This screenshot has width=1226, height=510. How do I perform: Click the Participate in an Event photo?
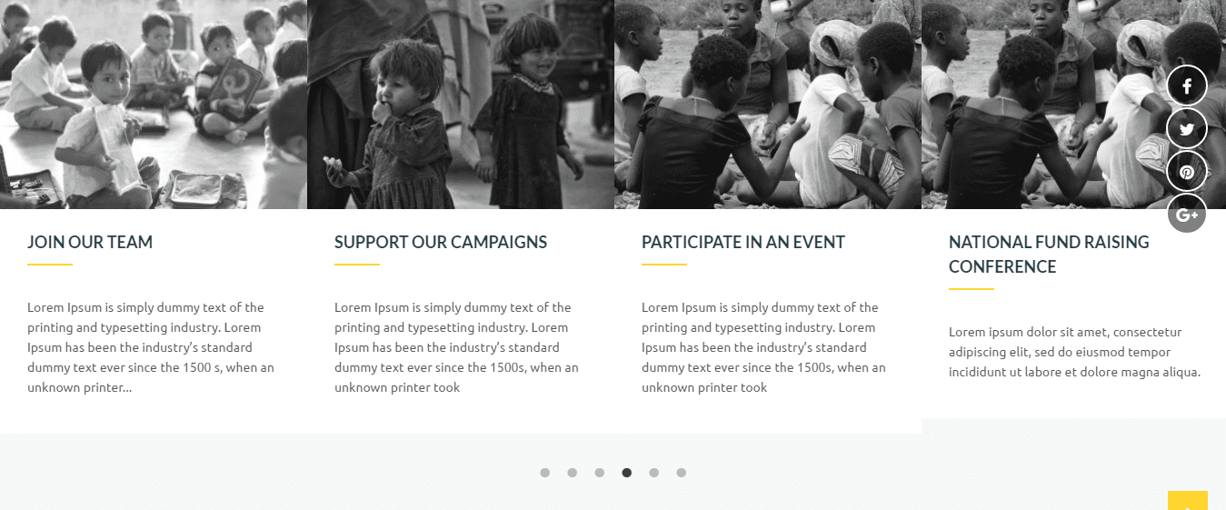[x=768, y=105]
